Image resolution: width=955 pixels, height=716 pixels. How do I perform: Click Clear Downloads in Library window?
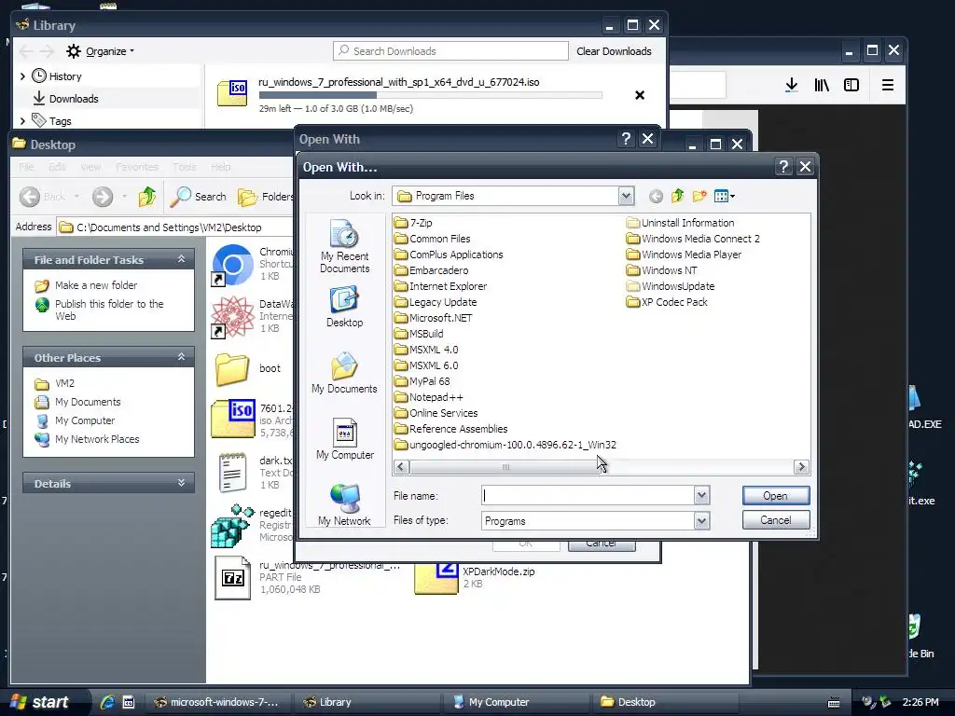pyautogui.click(x=614, y=51)
